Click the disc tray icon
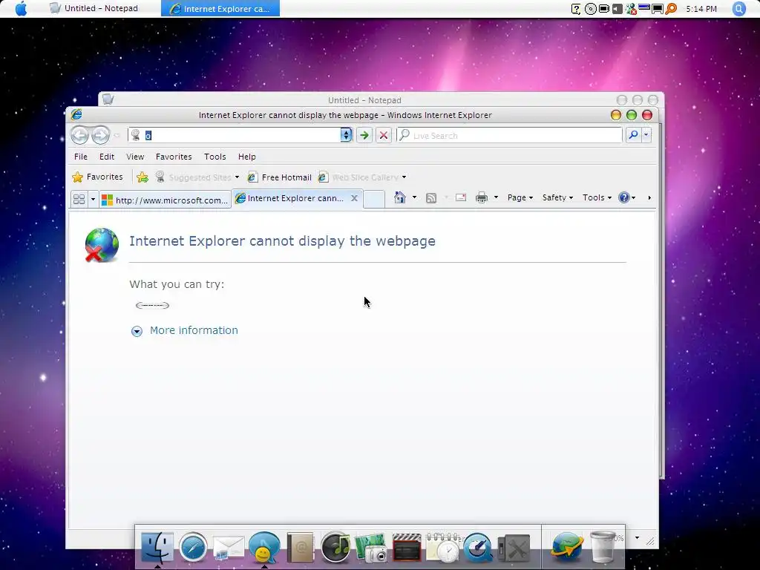The image size is (760, 570). click(590, 9)
